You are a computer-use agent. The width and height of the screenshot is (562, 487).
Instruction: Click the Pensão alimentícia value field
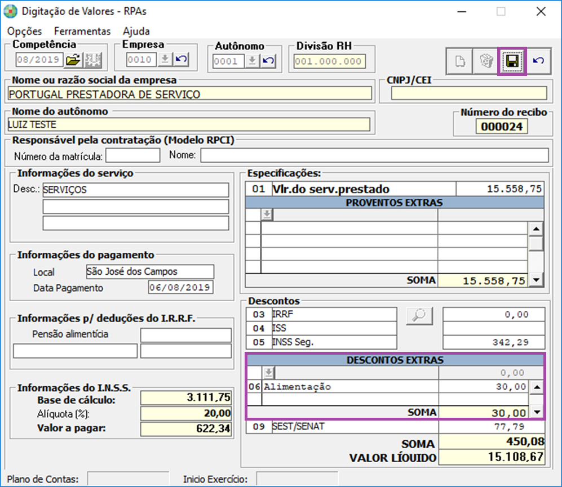[x=185, y=335]
